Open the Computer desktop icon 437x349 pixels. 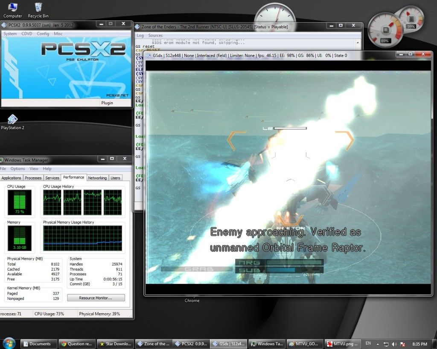[x=12, y=9]
